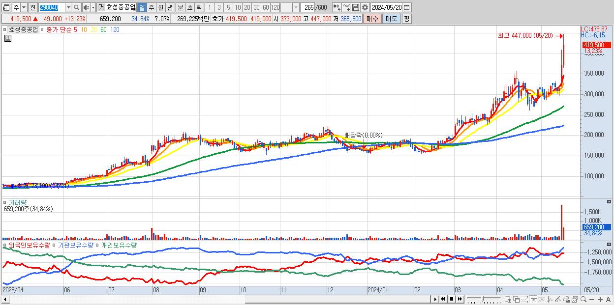The width and height of the screenshot is (614, 305).
Task: Click the bottom zoom slider handle
Action: point(483,299)
